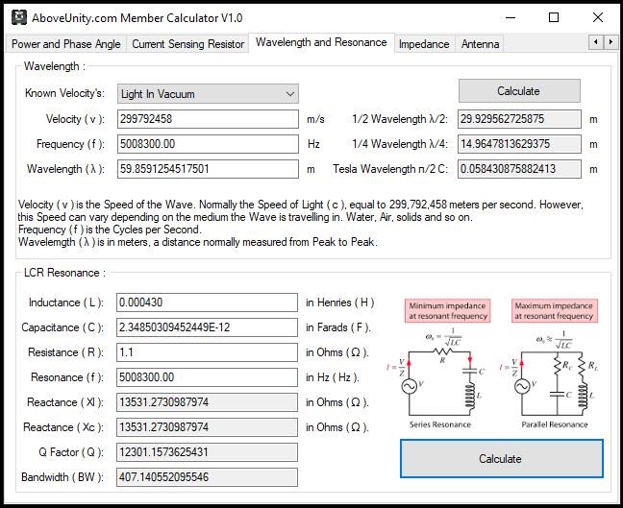Click the 'in Hz ( Hz ).' unit text
The height and width of the screenshot is (508, 623).
point(332,377)
